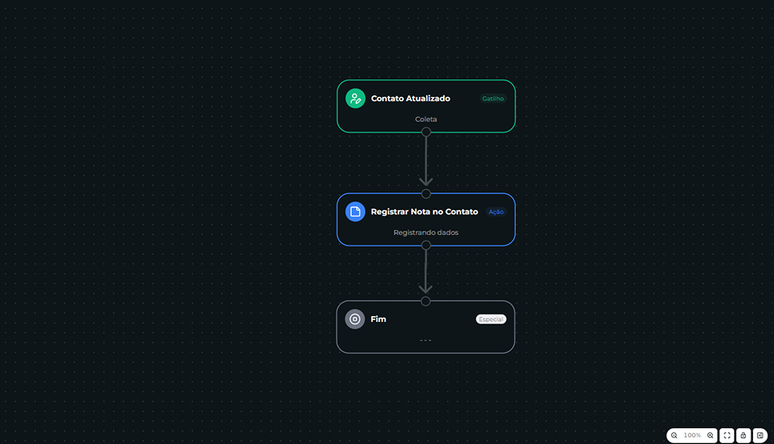The image size is (774, 444).
Task: Click the fit view fullscreen icon
Action: click(x=726, y=435)
